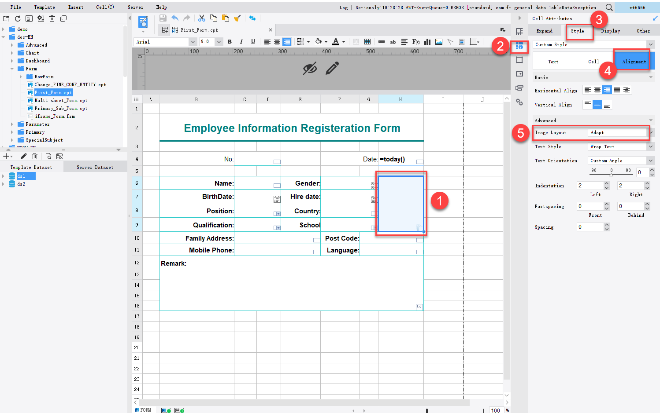Viewport: 660px width, 413px height.
Task: Switch to the Server Dataset tab
Action: coord(95,167)
